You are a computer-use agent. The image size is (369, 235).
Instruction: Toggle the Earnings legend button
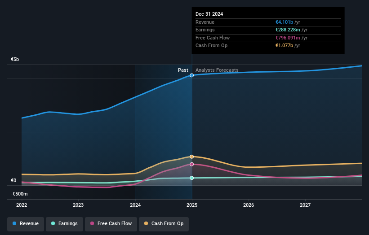click(x=64, y=224)
